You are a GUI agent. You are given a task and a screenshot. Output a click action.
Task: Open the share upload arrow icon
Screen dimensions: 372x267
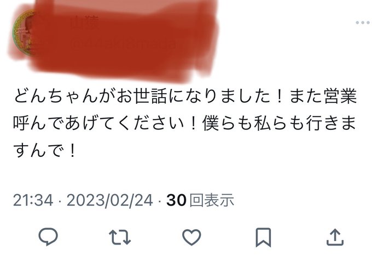point(335,237)
